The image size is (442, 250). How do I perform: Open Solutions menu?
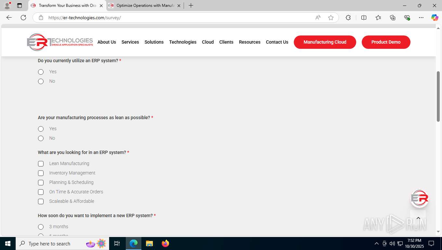[154, 42]
